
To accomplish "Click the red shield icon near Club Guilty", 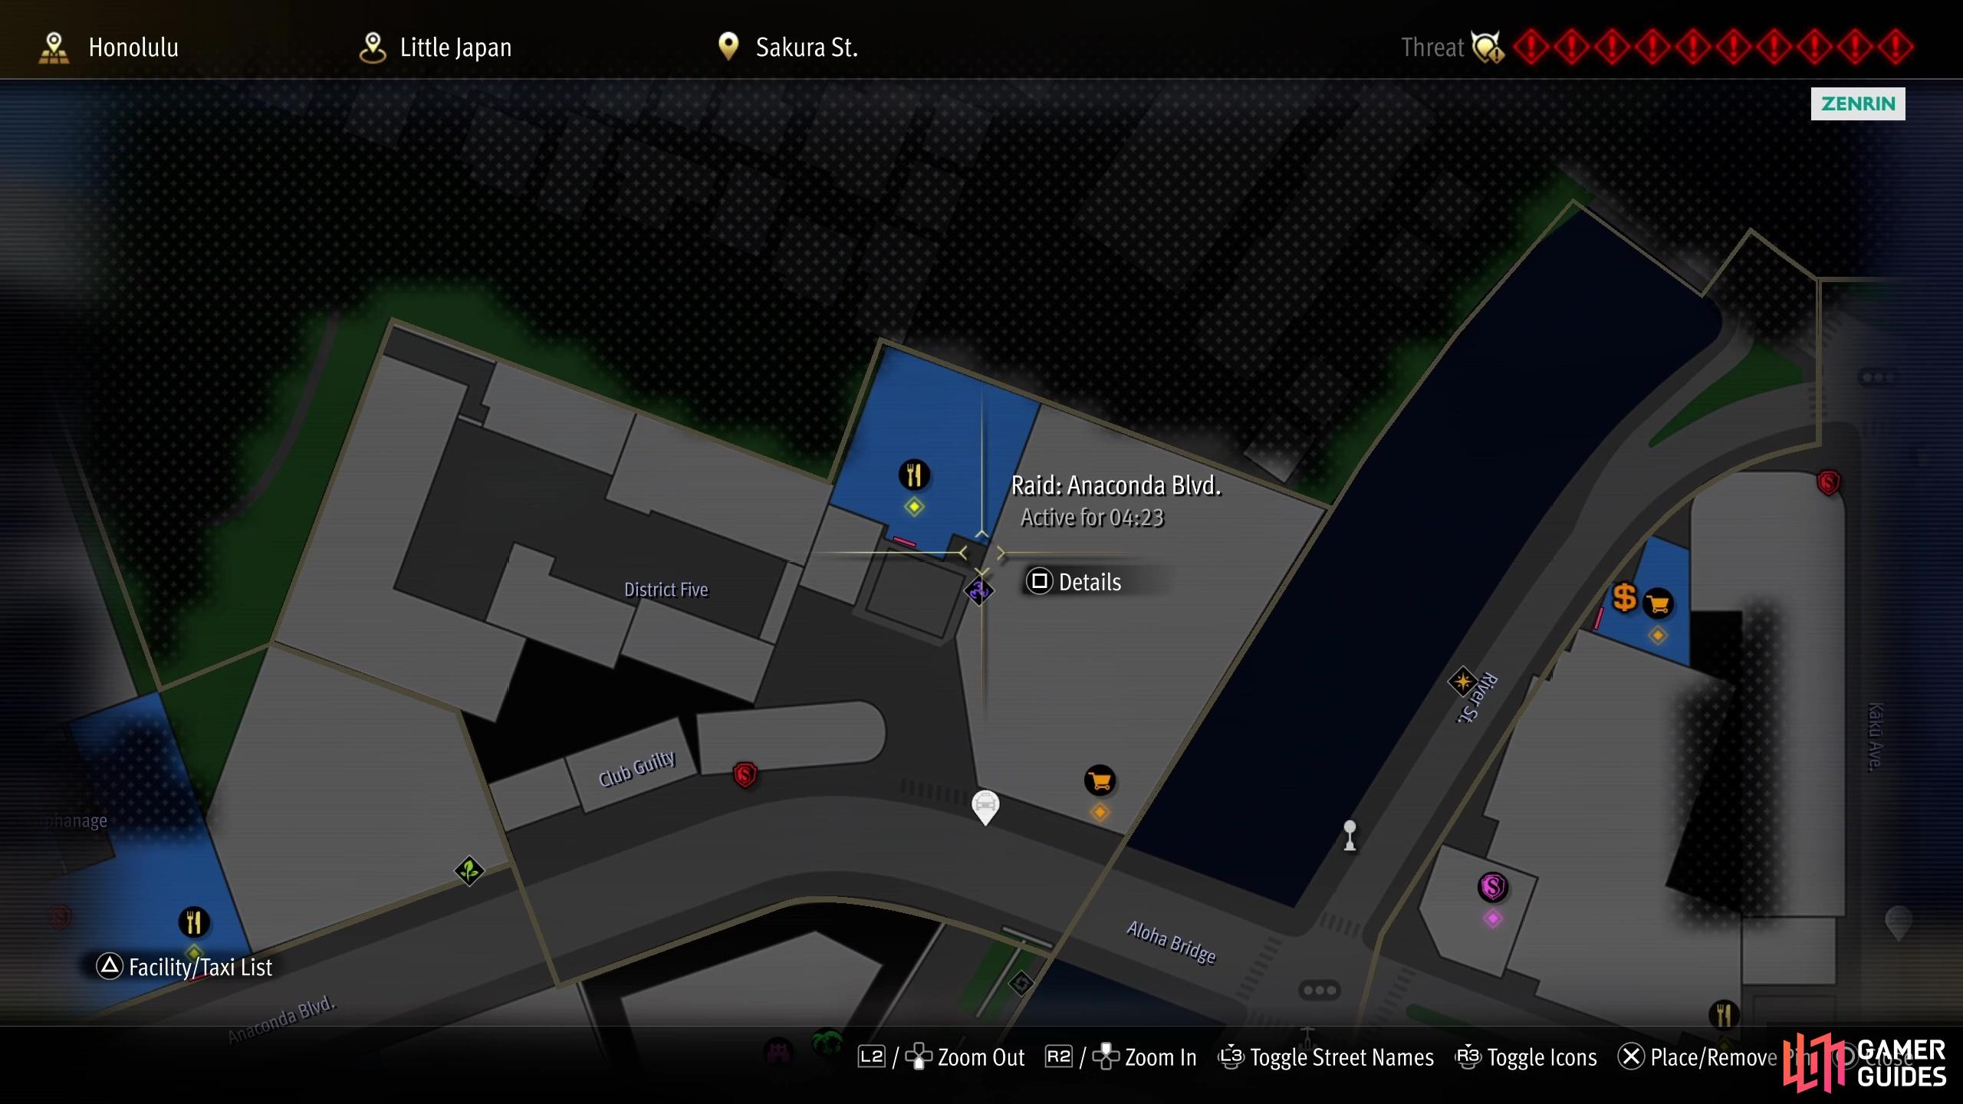I will (745, 774).
